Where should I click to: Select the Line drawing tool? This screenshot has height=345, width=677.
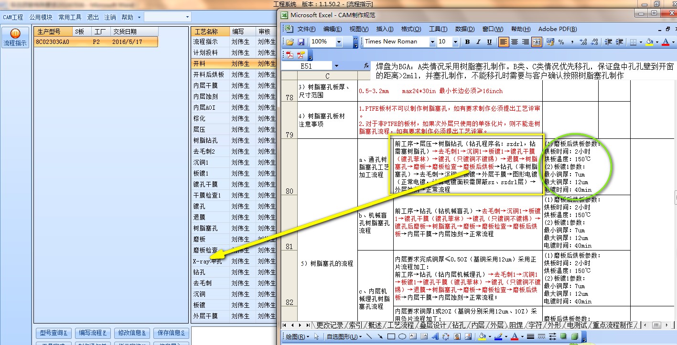(x=369, y=337)
